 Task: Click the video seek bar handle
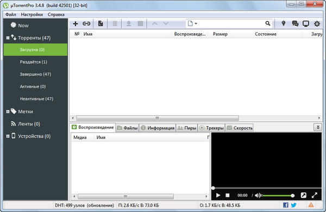tap(213, 188)
